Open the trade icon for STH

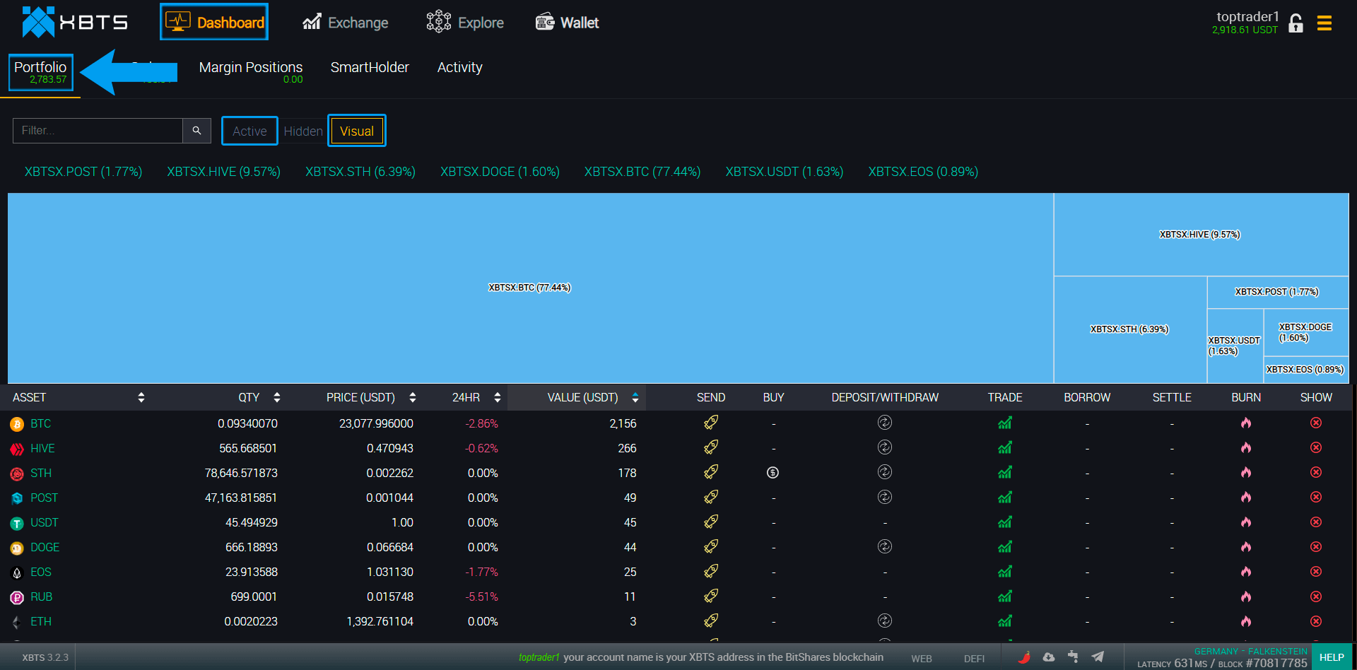(x=1005, y=472)
